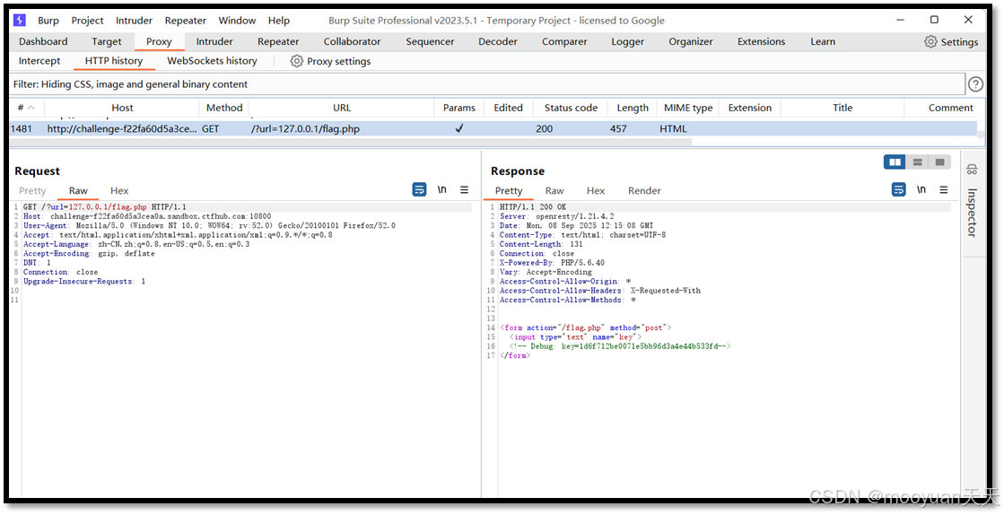Open the Intruder menu

(x=135, y=21)
